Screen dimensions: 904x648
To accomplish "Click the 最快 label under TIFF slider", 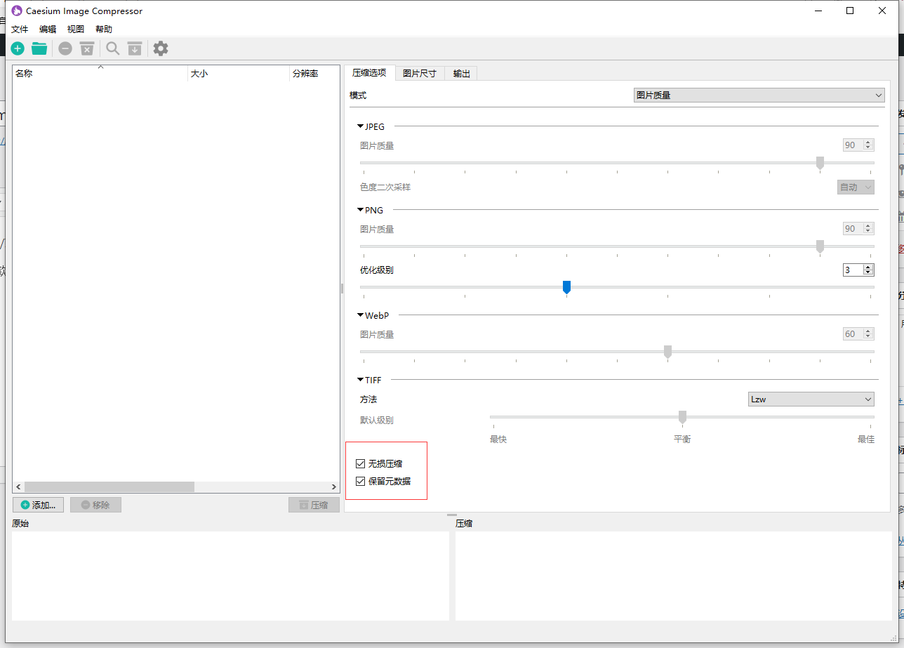I will [498, 439].
